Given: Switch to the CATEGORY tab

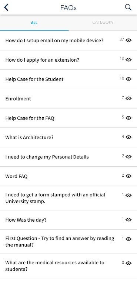Looking at the screenshot, I should coord(103,22).
